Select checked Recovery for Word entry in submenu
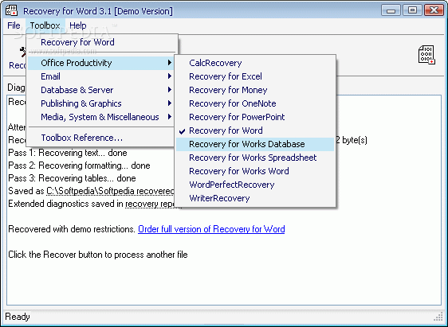Screen dimensions: 448x327 click(255, 130)
